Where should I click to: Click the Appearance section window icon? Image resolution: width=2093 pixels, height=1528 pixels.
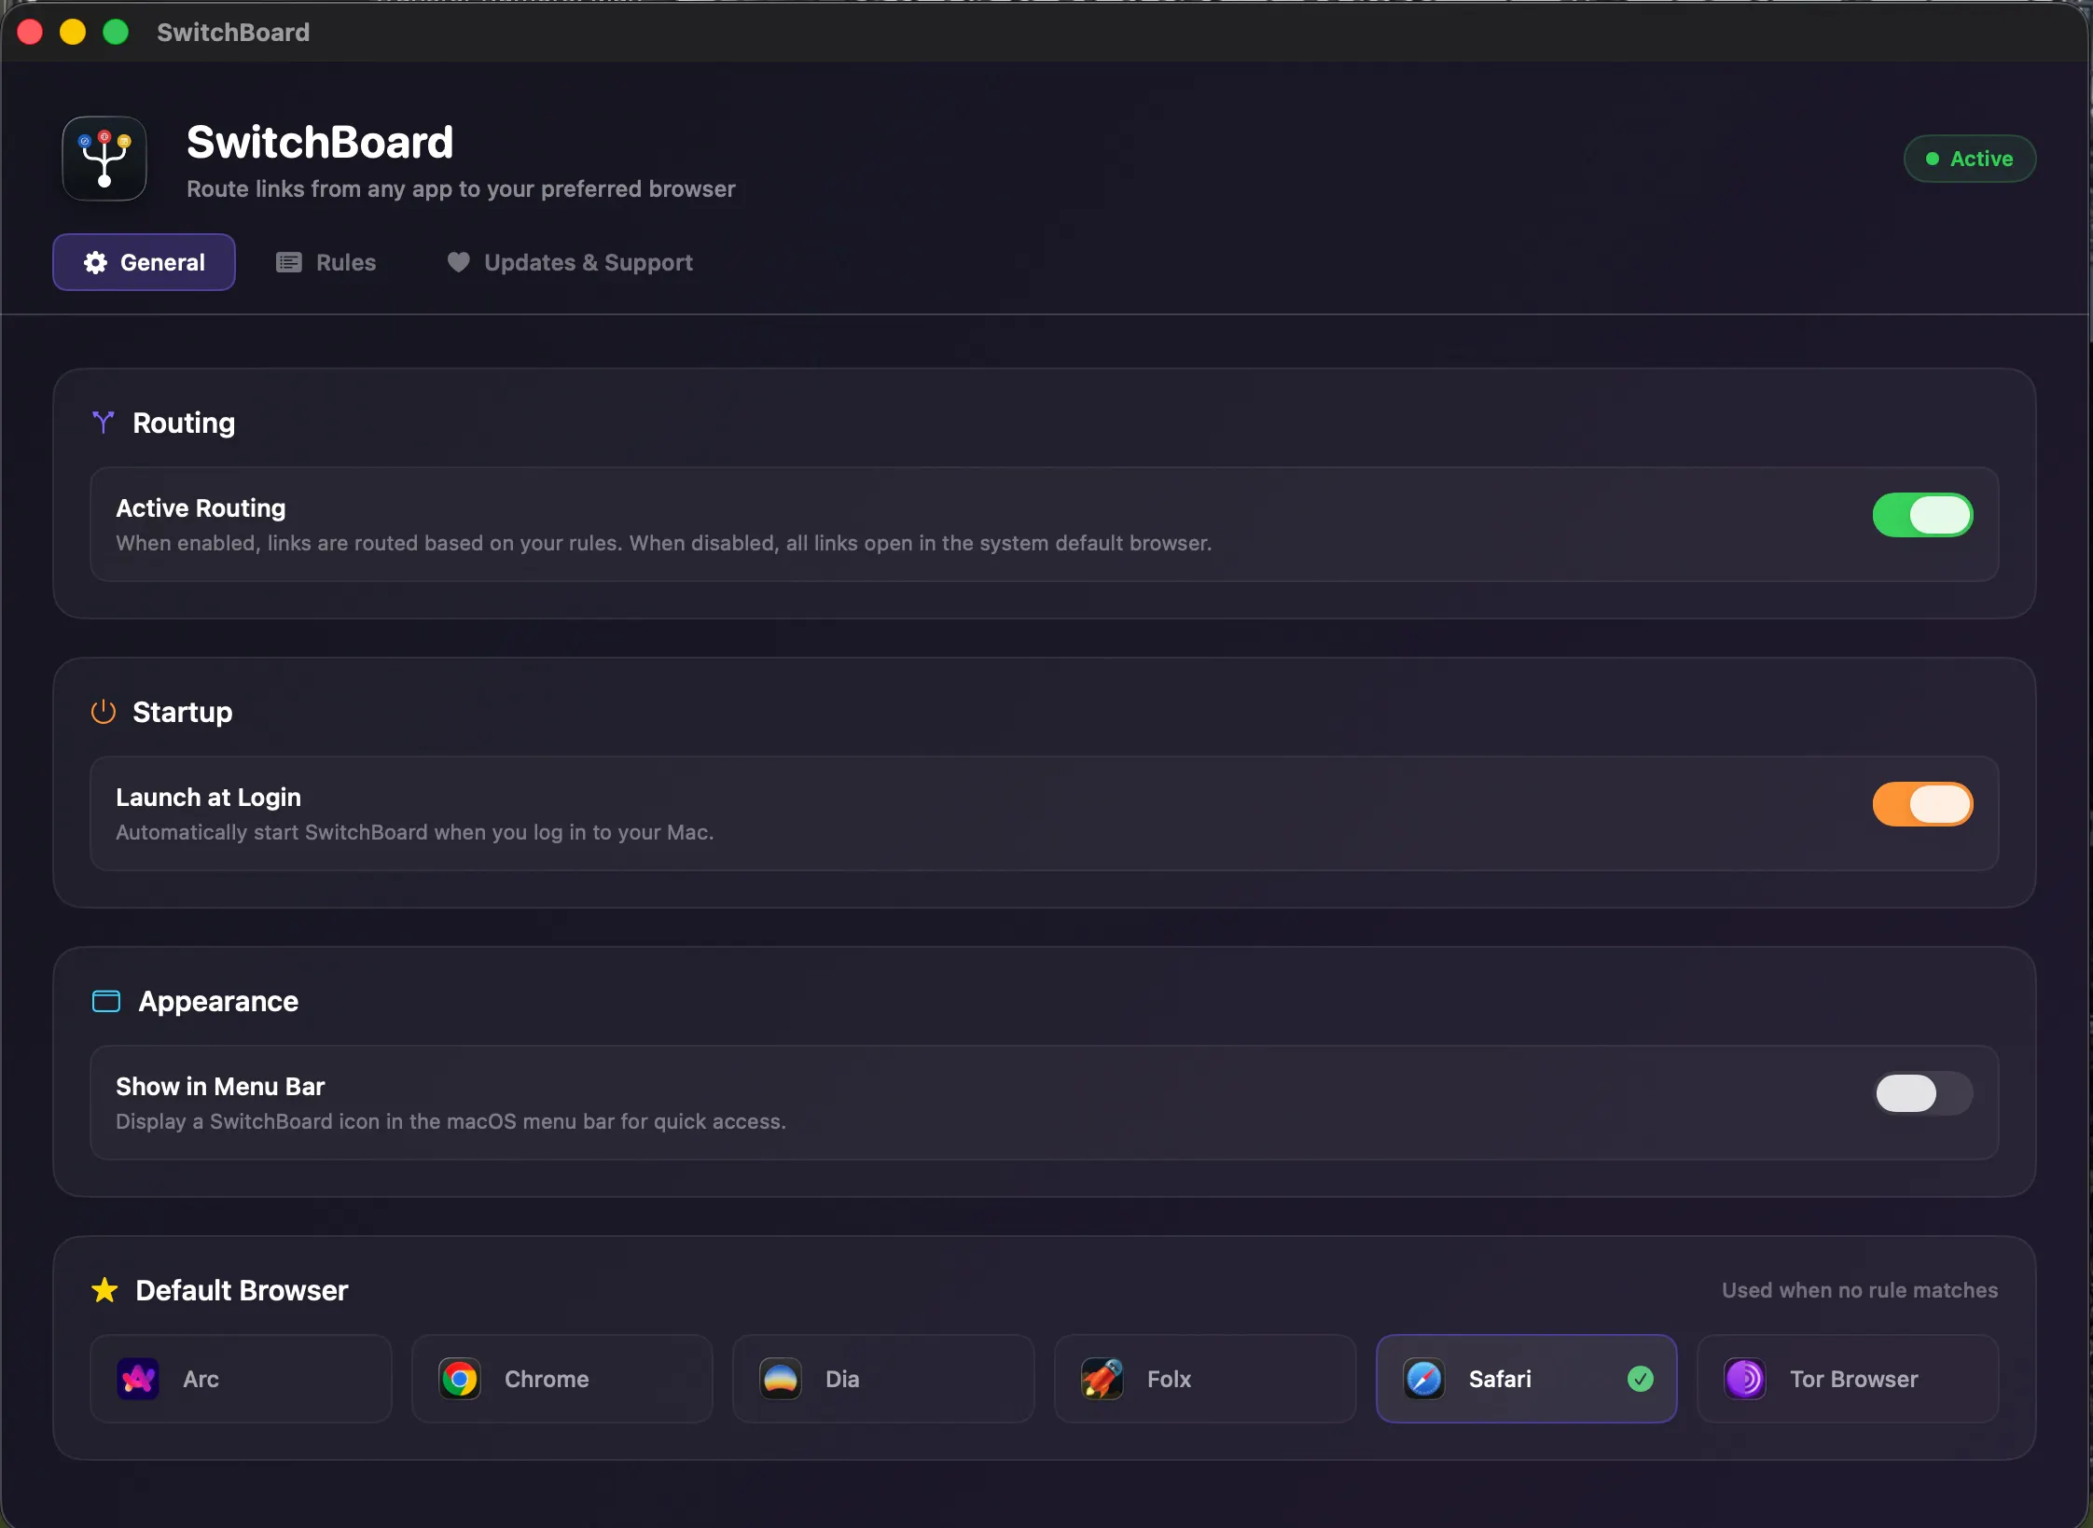point(106,1001)
